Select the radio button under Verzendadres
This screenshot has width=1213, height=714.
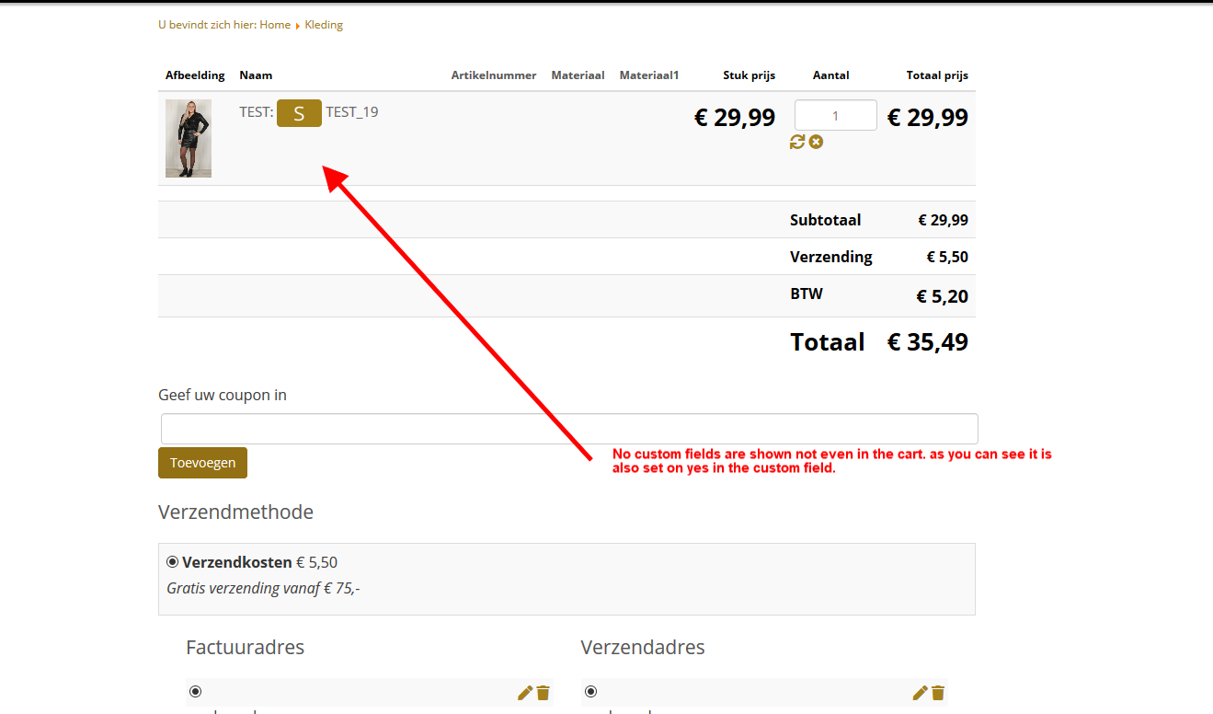590,691
